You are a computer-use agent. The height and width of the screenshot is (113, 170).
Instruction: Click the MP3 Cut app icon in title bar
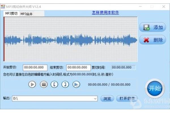(3, 6)
